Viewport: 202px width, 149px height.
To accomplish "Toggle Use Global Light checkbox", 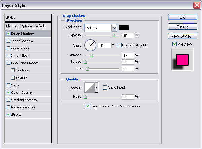I will click(119, 45).
